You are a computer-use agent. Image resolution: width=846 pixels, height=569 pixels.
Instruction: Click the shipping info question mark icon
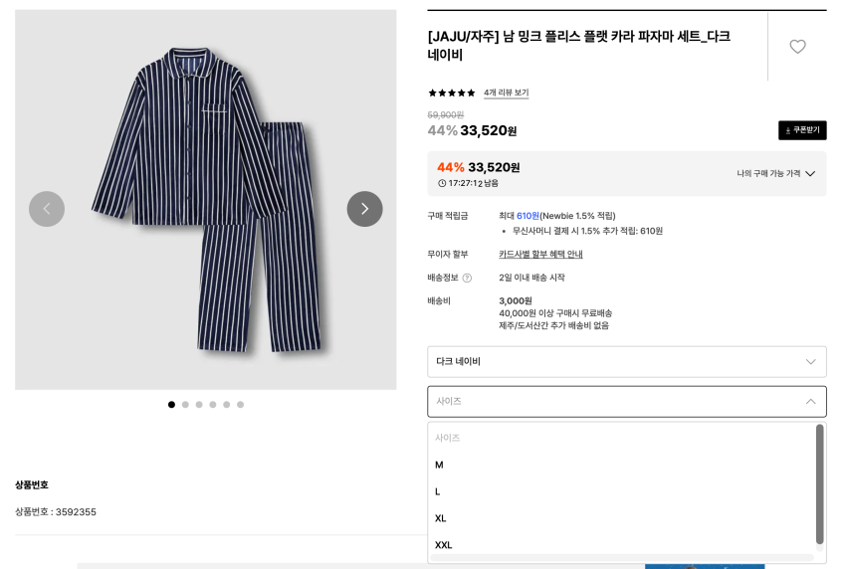467,278
